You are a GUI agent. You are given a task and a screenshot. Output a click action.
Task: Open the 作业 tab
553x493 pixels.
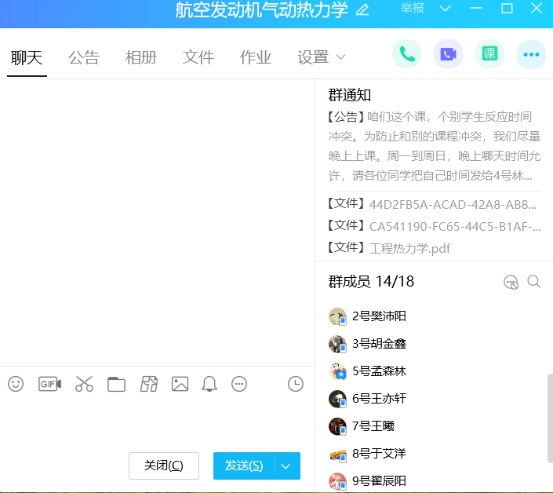[256, 57]
